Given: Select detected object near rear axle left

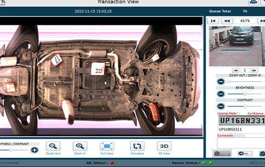Looking at the screenshot, I should click(11, 88).
